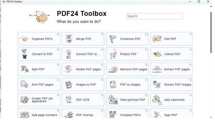Screen dimensions: 215x126
Task: Click the PDF24 title bar app icon
Action: (4, 2)
